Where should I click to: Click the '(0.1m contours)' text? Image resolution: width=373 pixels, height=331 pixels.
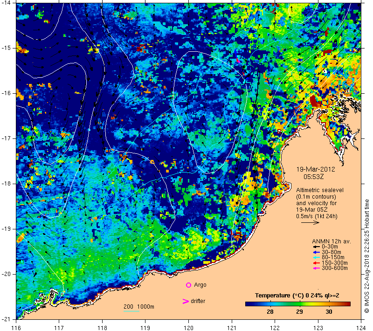pos(316,197)
